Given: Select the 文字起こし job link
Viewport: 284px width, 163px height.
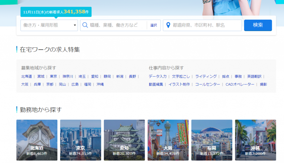Looking at the screenshot, I should [x=181, y=76].
